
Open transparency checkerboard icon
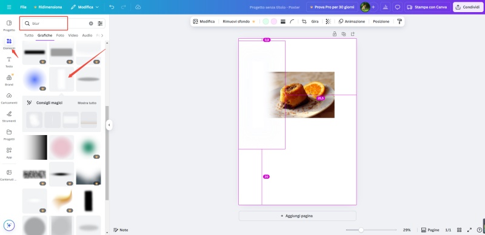(x=328, y=21)
